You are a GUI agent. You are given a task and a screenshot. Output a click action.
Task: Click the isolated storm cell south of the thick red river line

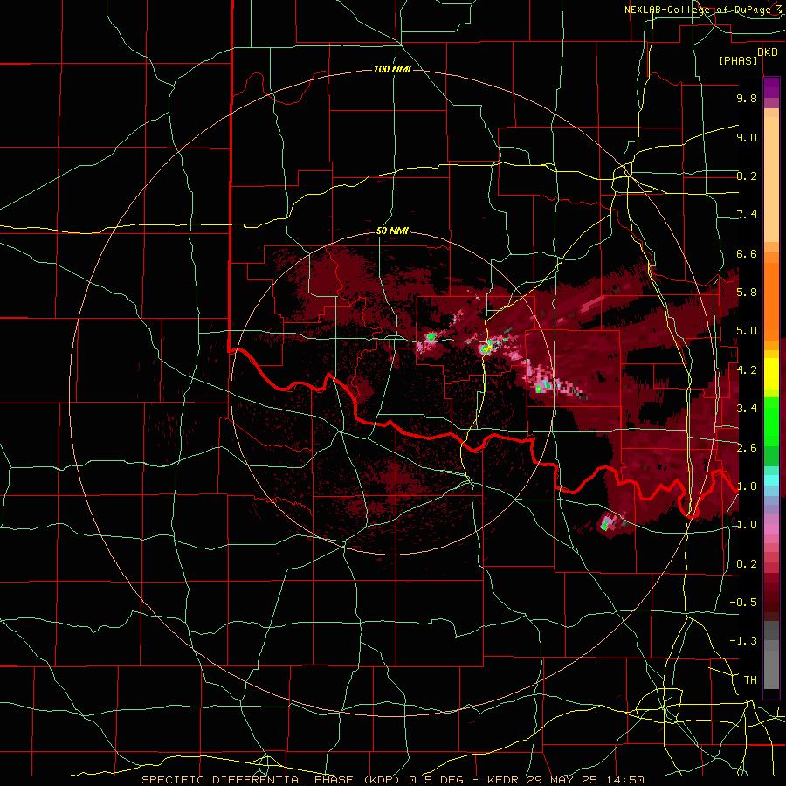606,524
